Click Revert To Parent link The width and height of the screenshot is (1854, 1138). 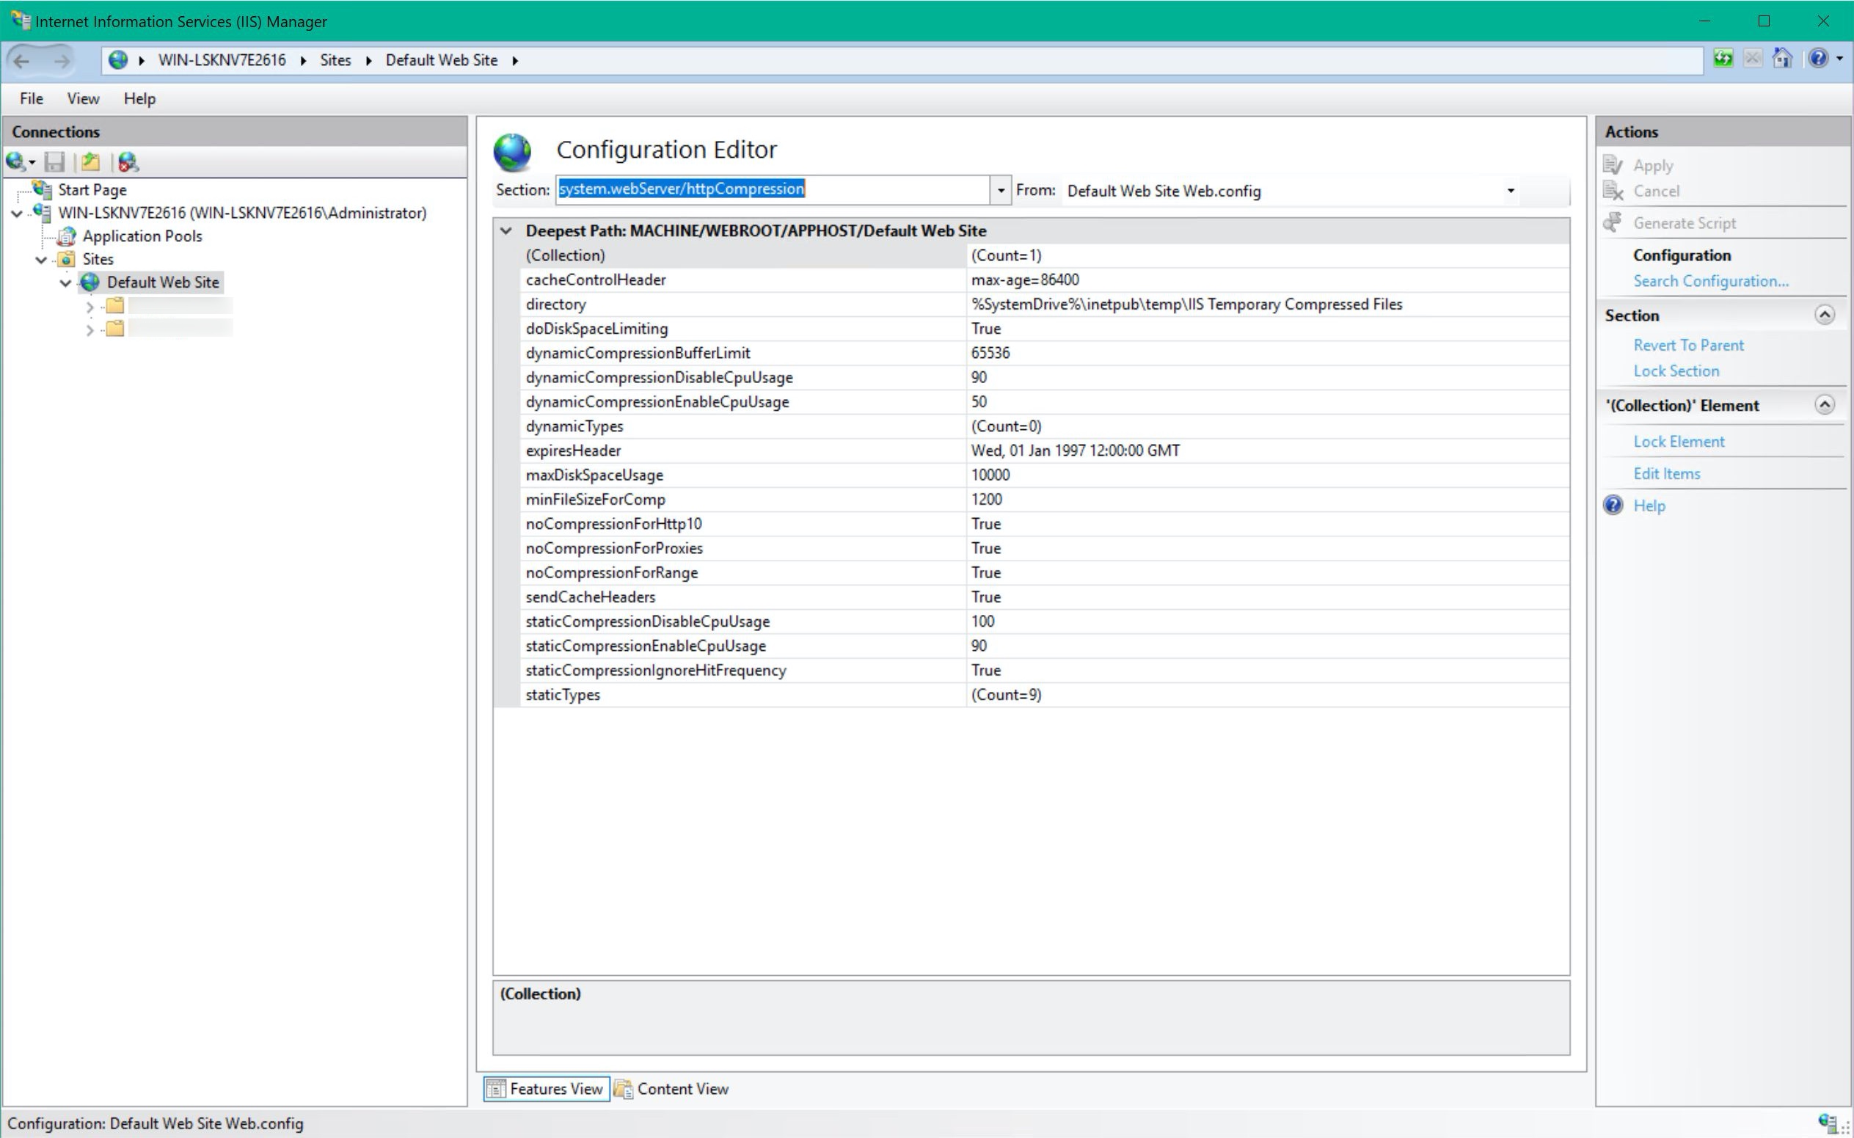point(1688,345)
